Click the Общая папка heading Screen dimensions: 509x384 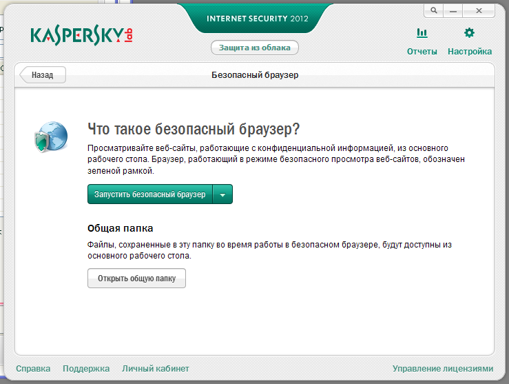pyautogui.click(x=120, y=228)
